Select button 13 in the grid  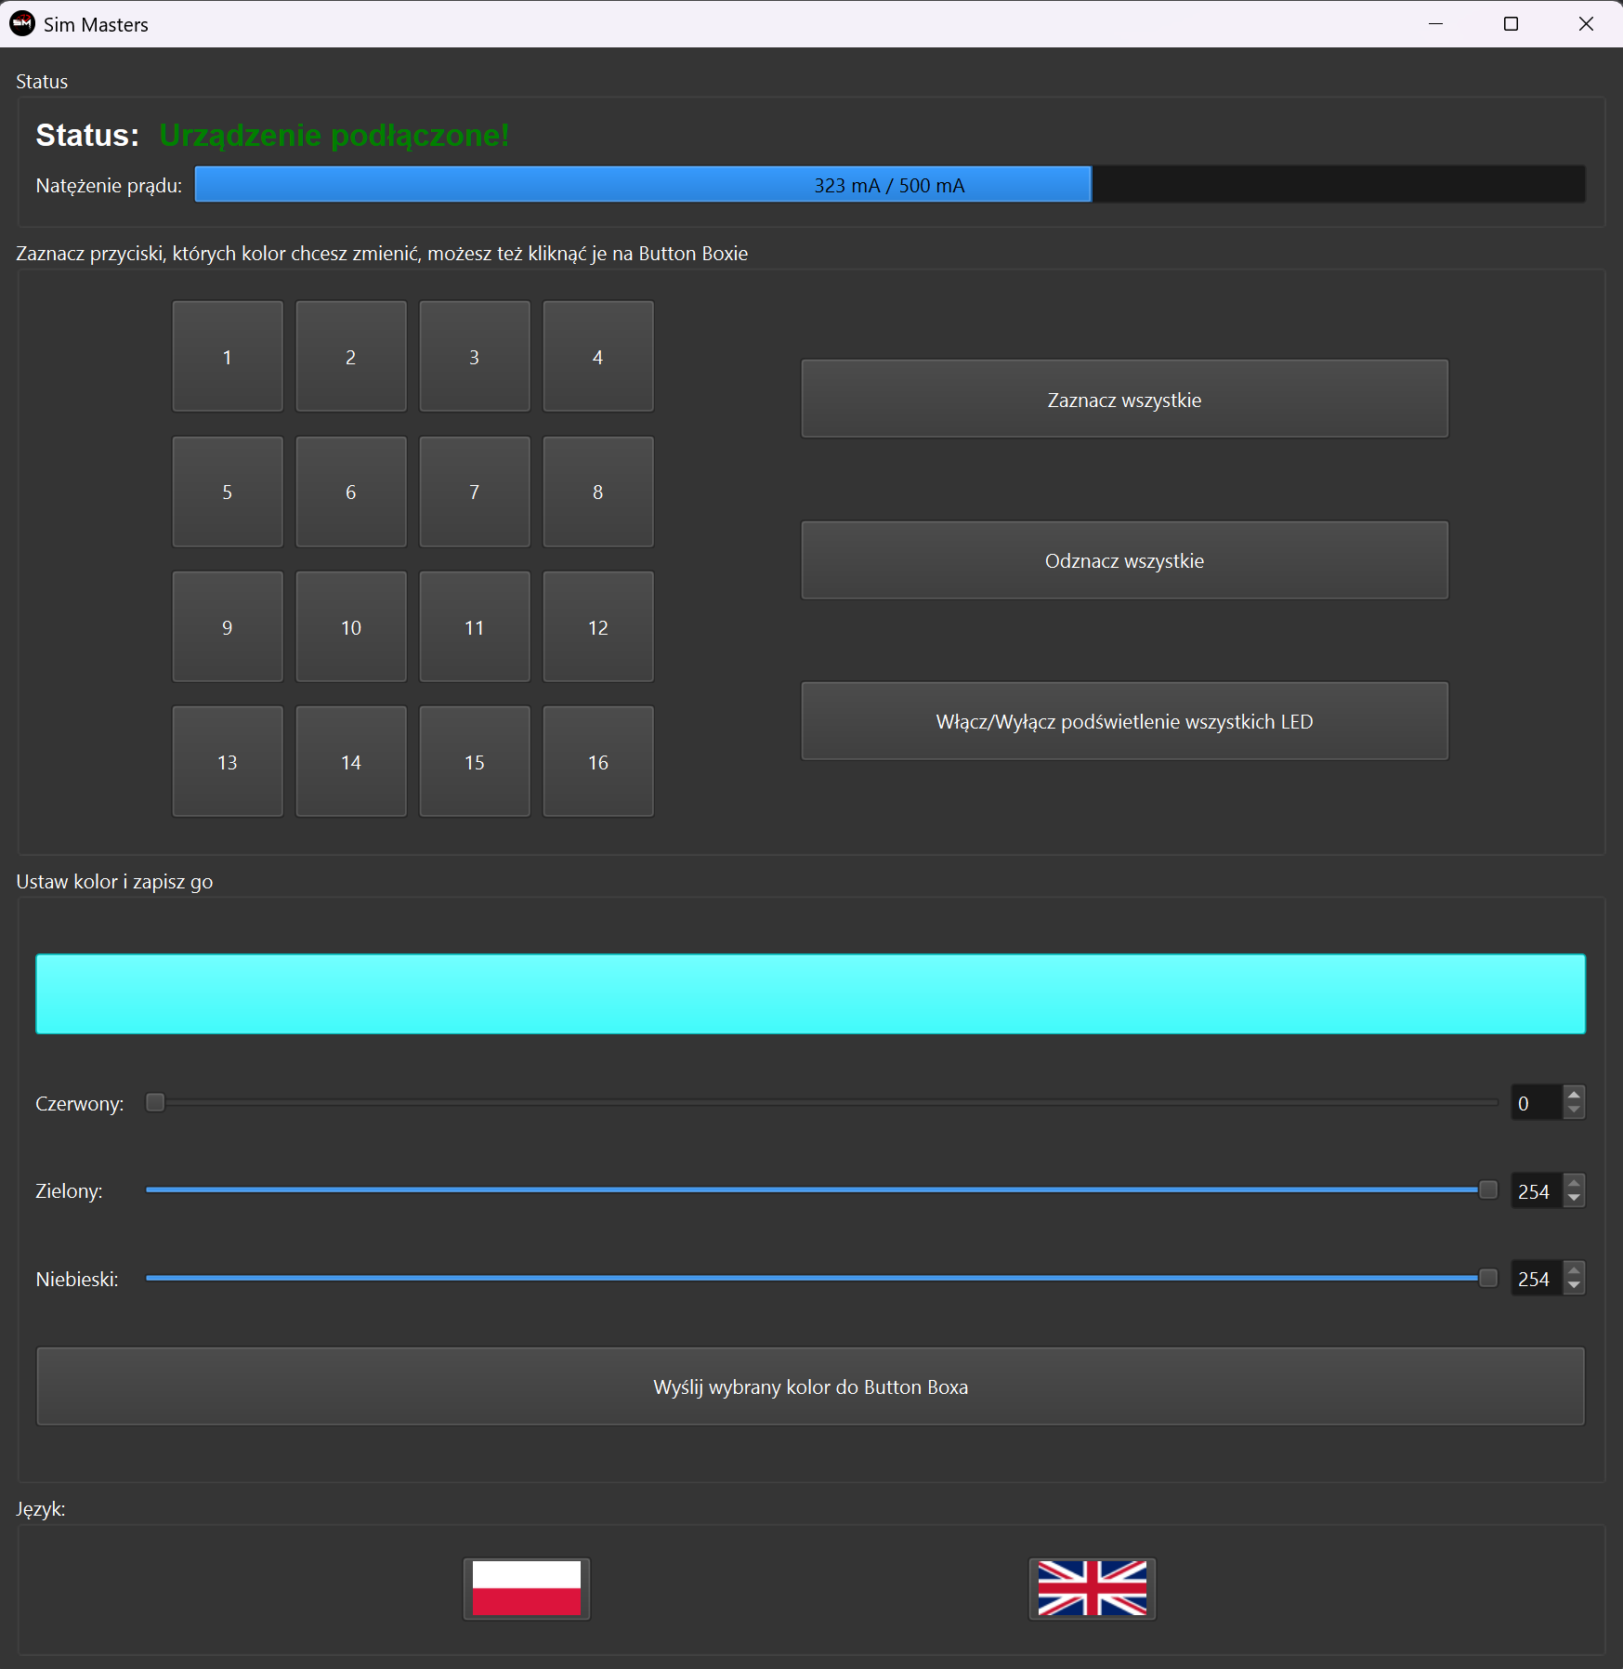click(228, 763)
